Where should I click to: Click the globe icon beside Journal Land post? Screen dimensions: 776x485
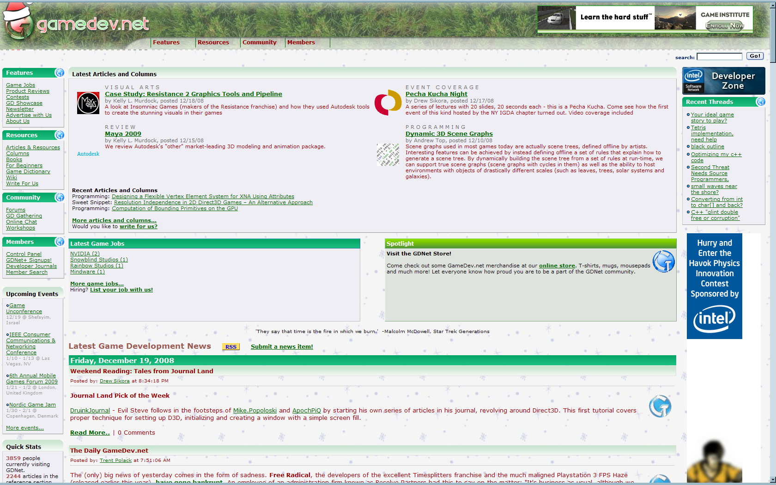coord(660,406)
